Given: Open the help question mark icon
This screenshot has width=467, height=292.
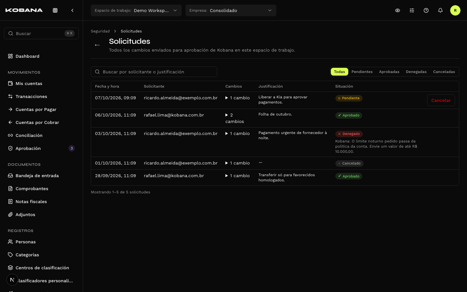Looking at the screenshot, I should coord(426,10).
